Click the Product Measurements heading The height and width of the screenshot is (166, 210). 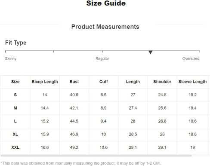[105, 27]
